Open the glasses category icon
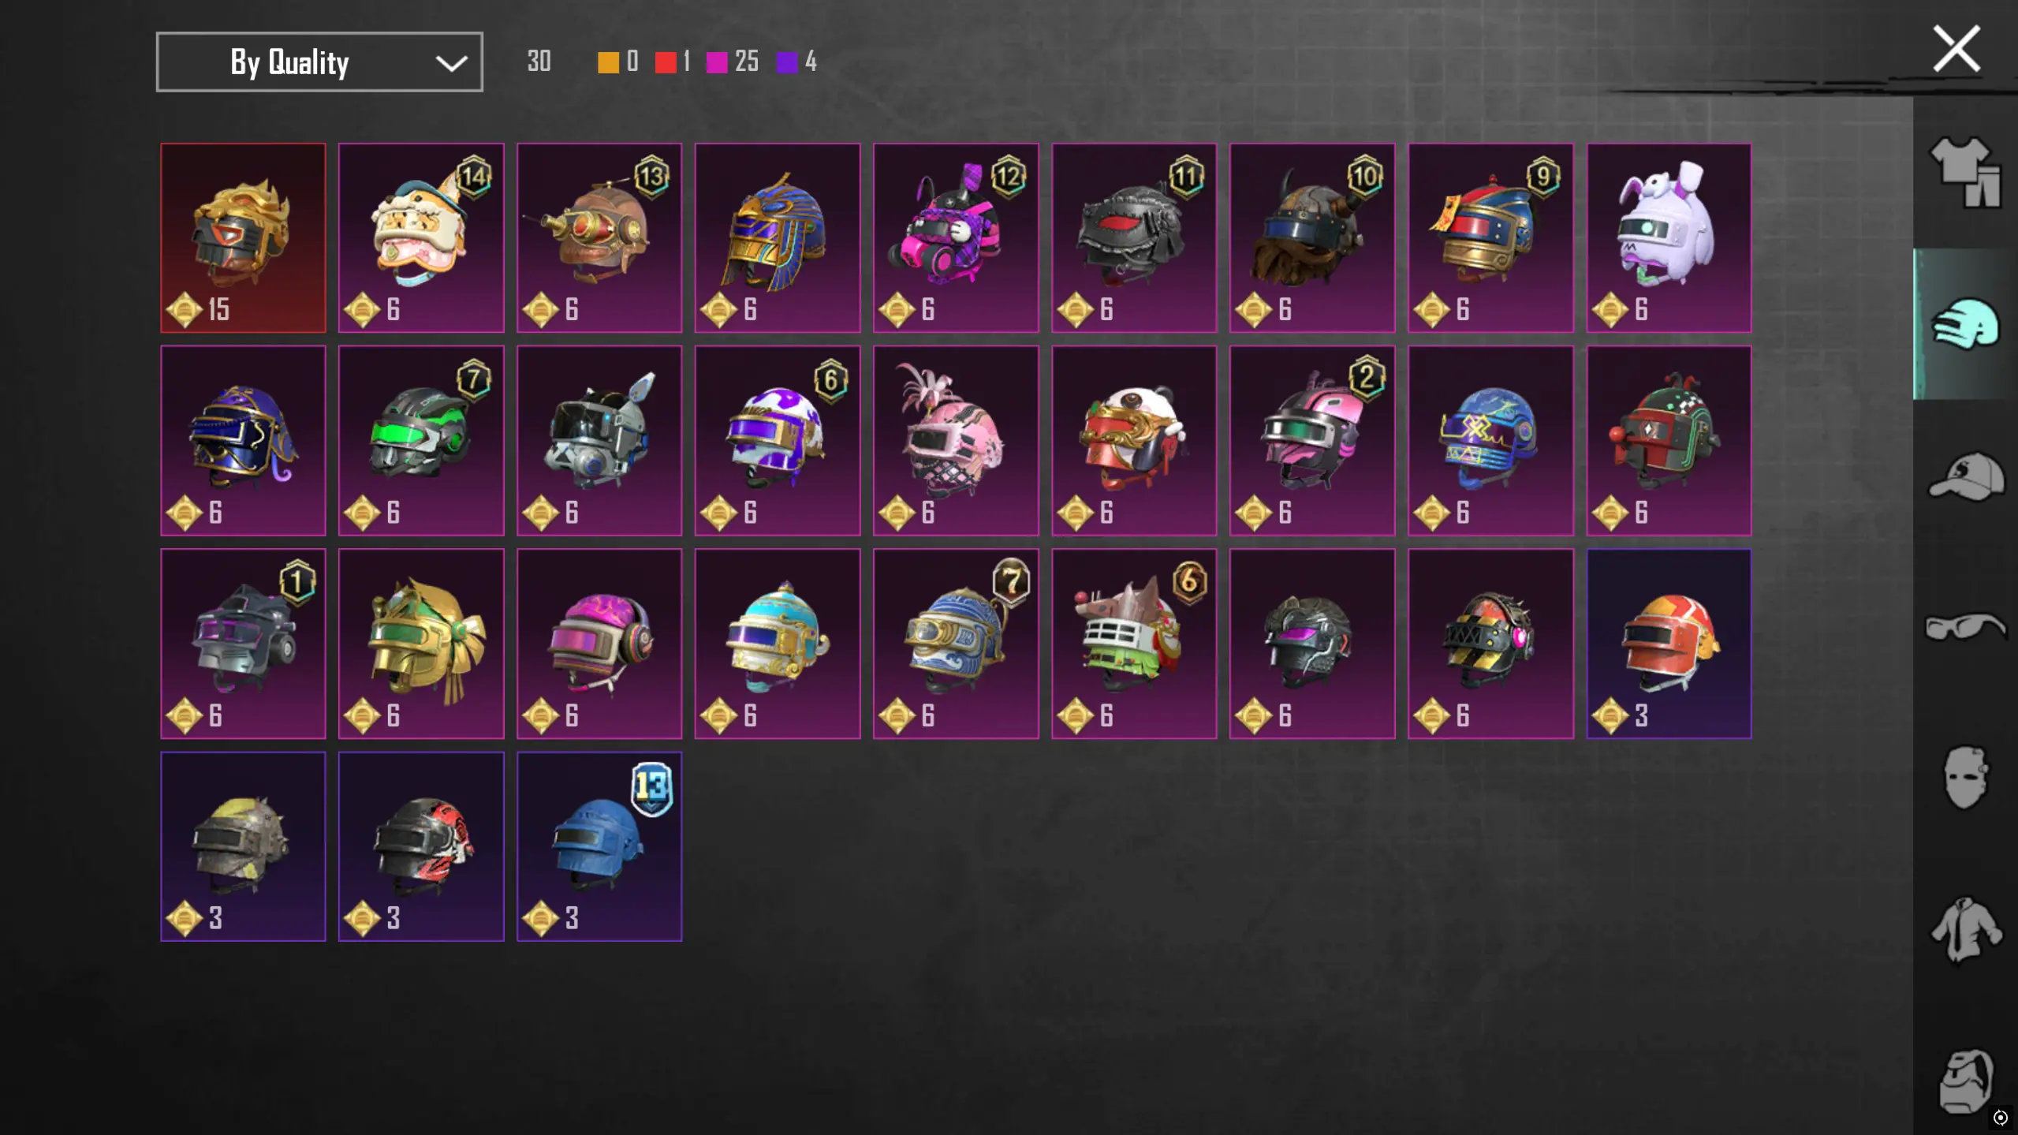 (x=1965, y=627)
